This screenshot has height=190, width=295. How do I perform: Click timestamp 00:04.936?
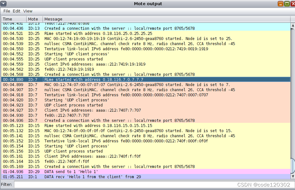(x=13, y=120)
